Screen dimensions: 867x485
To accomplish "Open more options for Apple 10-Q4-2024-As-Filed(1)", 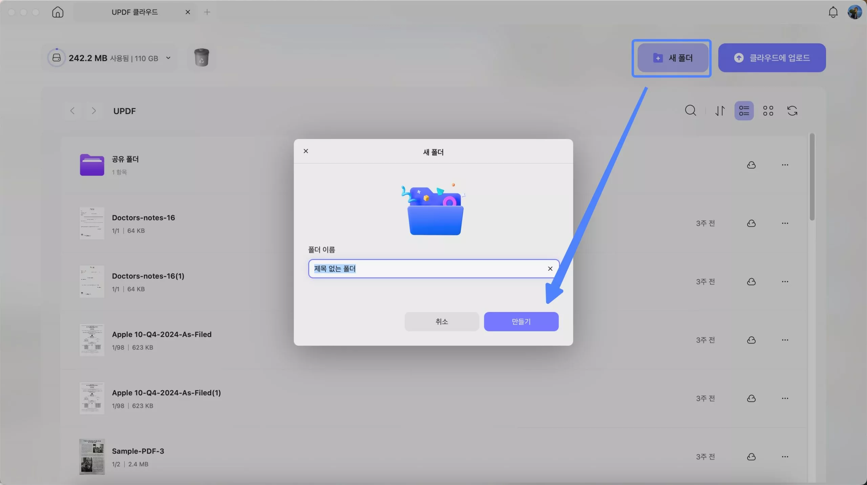I will pyautogui.click(x=785, y=398).
